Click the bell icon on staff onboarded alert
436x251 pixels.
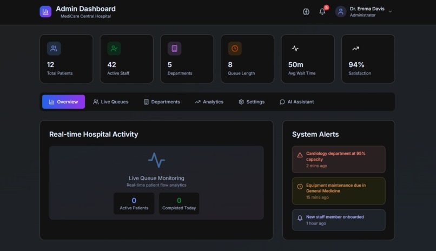[300, 218]
